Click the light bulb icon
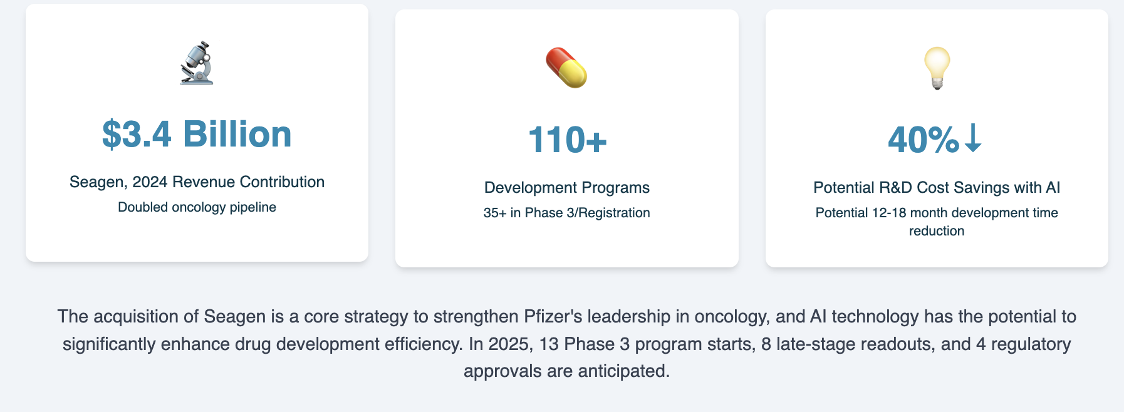Viewport: 1124px width, 412px height. point(937,68)
